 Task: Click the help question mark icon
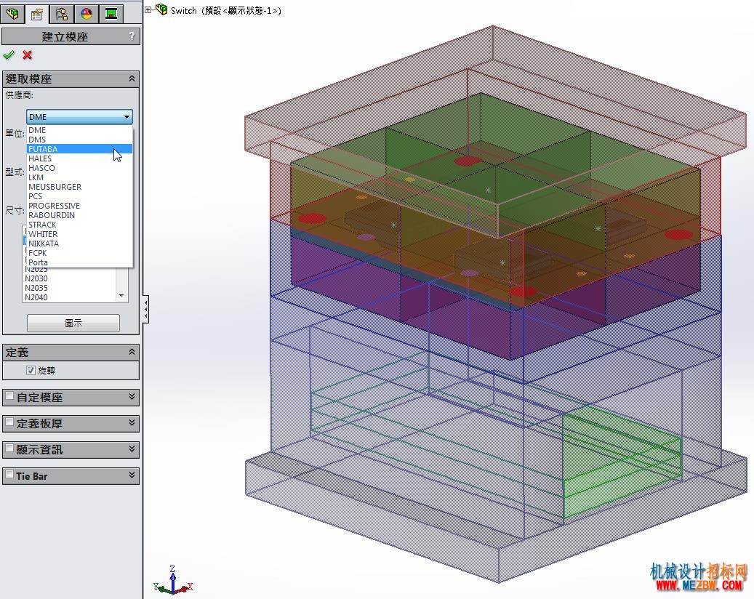pyautogui.click(x=132, y=36)
